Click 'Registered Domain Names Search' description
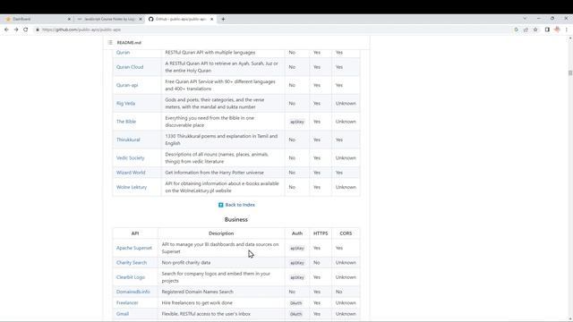The image size is (573, 322). 197,292
